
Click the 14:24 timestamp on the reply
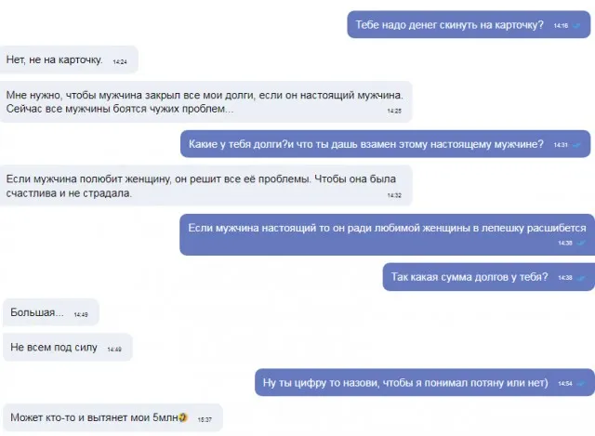coord(120,61)
